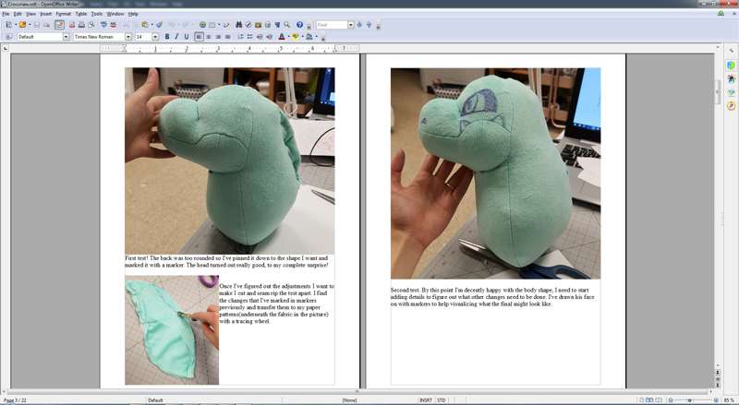Click the Print icon in toolbar

[80, 25]
